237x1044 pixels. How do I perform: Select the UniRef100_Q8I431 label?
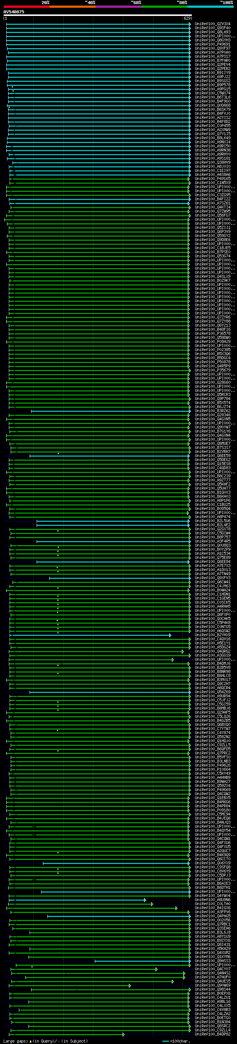tap(212, 944)
